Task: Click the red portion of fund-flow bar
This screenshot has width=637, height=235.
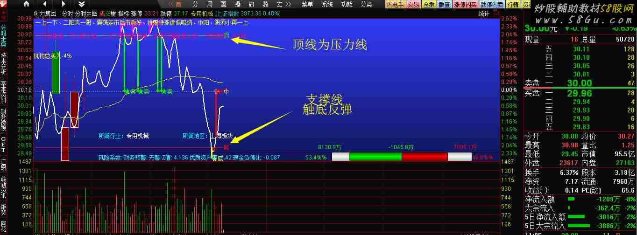Action: click(425, 157)
